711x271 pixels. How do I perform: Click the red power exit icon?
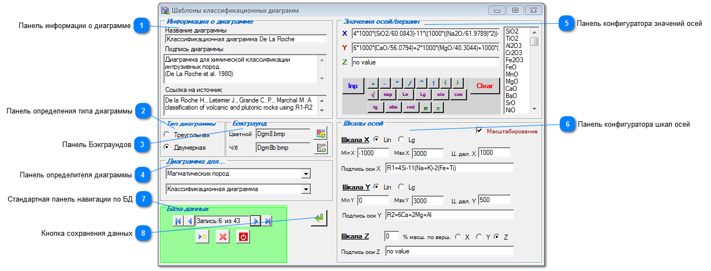pyautogui.click(x=243, y=237)
